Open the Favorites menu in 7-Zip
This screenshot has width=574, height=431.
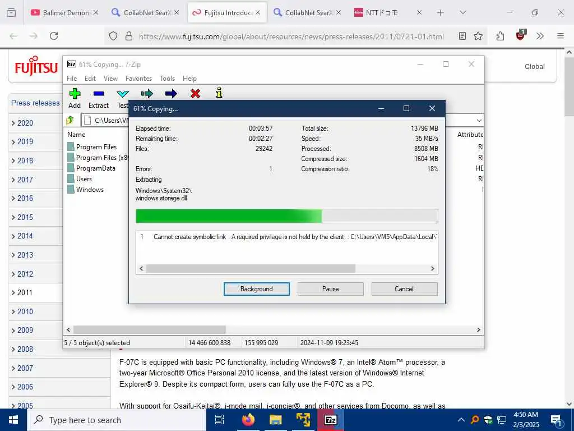(x=138, y=79)
